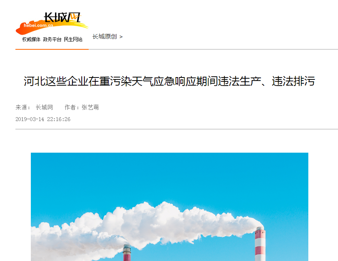338x261 pixels.
Task: Open the factory smokestack article image
Action: pyautogui.click(x=170, y=207)
